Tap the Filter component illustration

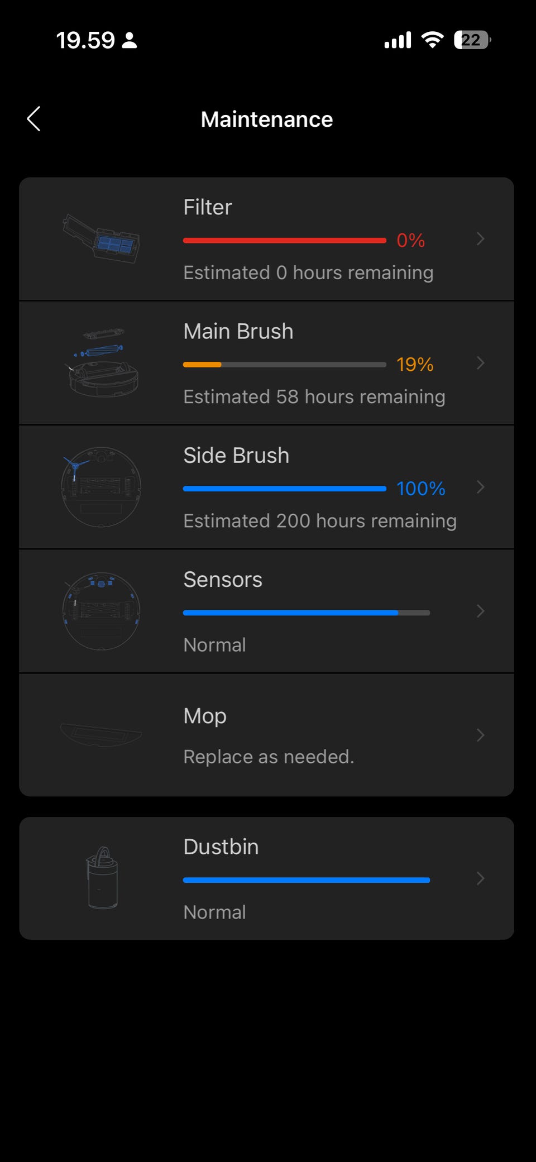tap(101, 239)
